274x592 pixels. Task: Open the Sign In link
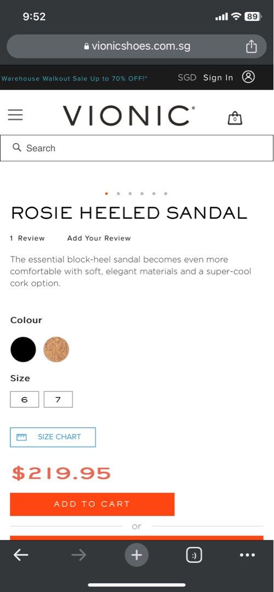(x=218, y=77)
